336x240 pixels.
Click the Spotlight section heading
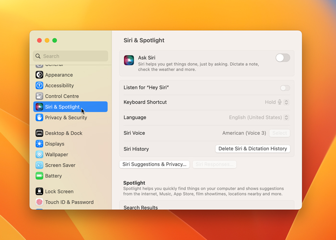(x=134, y=183)
